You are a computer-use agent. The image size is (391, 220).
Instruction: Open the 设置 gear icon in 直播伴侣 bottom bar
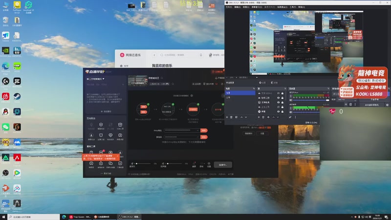209,164
